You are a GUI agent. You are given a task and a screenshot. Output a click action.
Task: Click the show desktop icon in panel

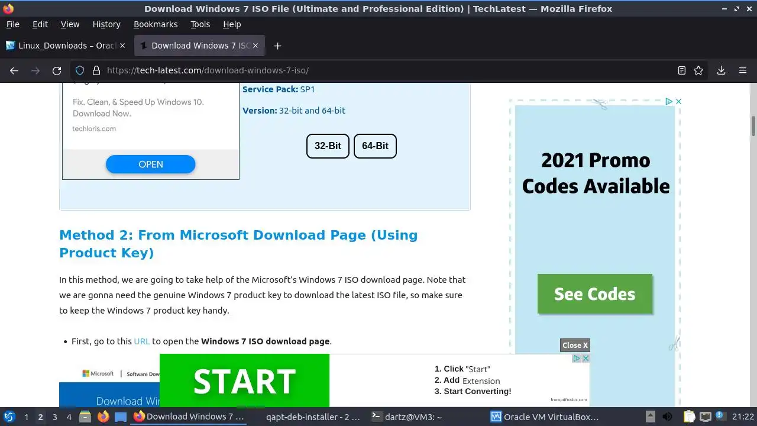121,417
